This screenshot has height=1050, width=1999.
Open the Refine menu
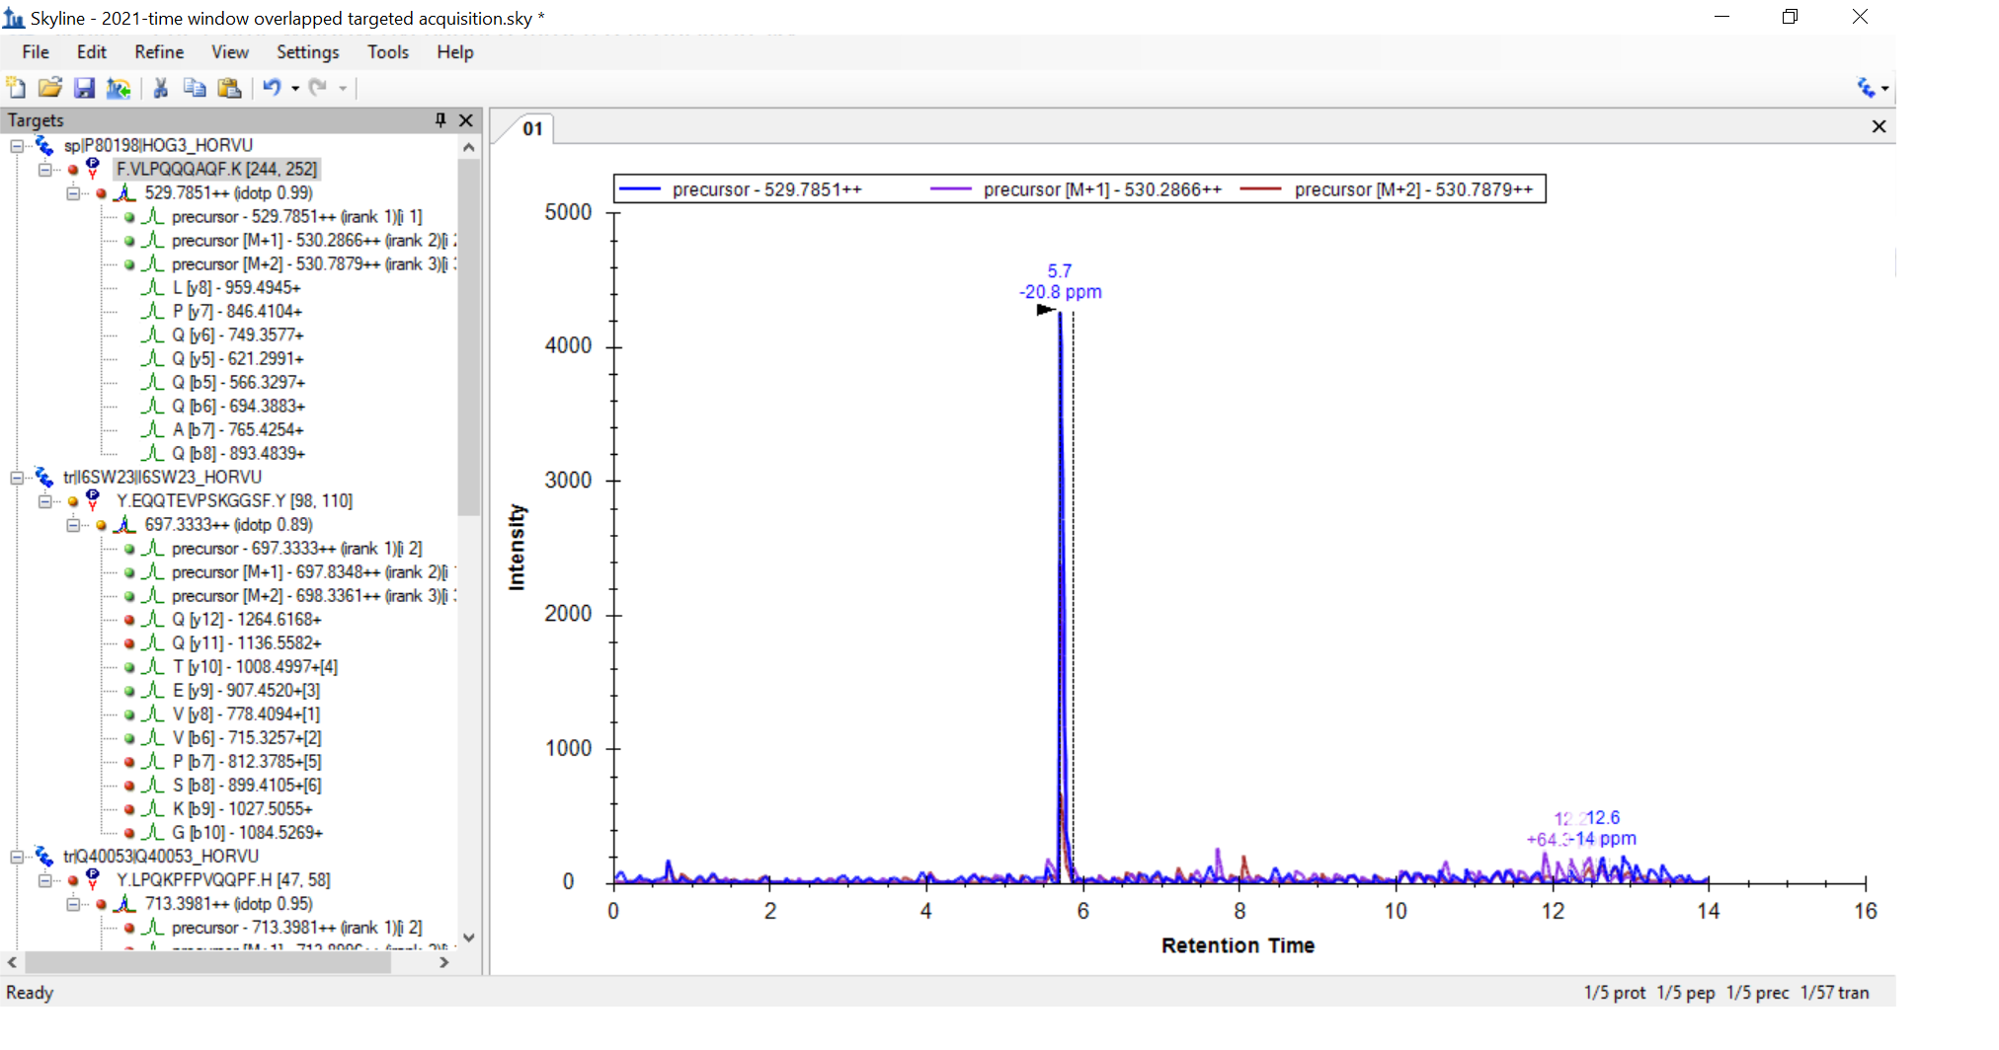pos(159,52)
